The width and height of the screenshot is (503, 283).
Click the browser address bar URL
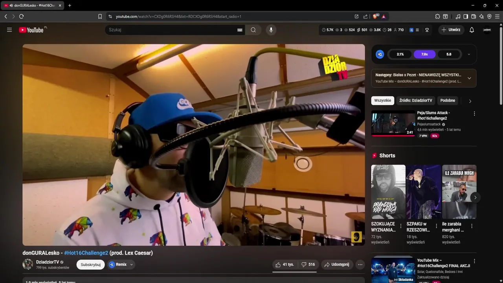point(178,17)
